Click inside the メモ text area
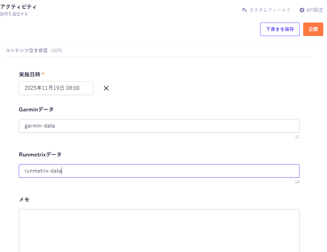The image size is (327, 252). (x=159, y=230)
